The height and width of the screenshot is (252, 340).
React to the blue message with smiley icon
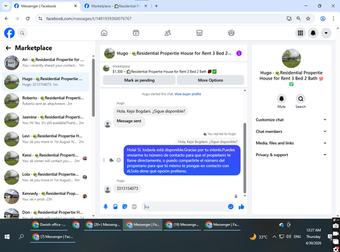click(x=118, y=160)
